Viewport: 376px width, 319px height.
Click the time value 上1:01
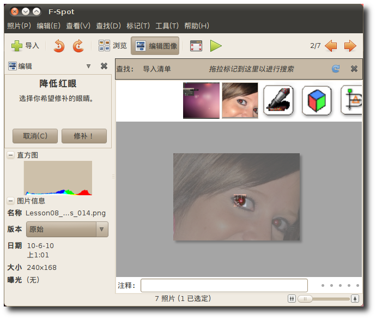(38, 255)
